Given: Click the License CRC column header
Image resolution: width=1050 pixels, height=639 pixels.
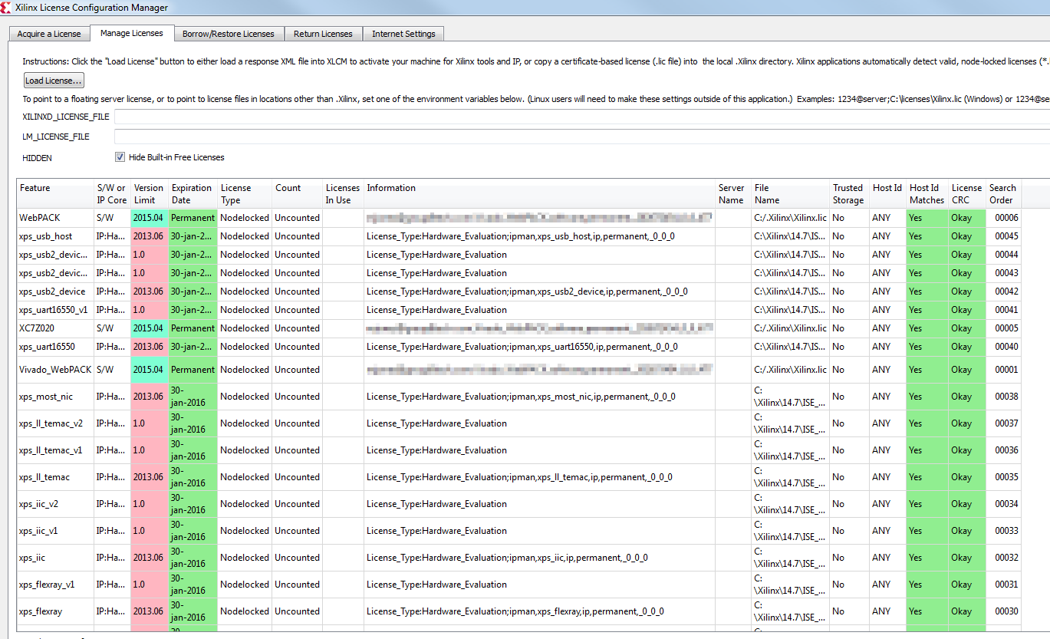Looking at the screenshot, I should [966, 193].
